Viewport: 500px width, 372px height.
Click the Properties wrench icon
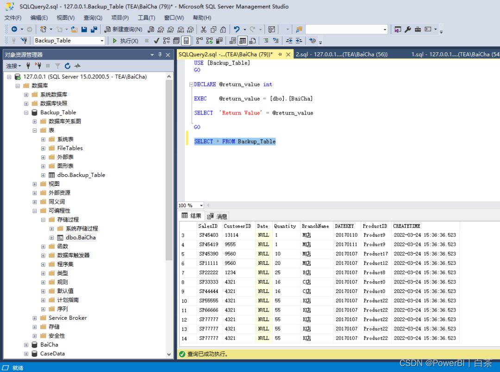[407, 30]
